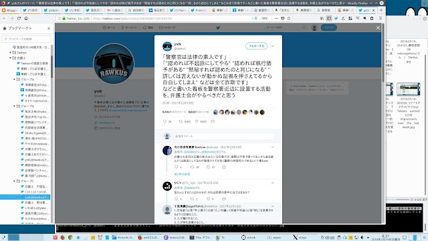Open the Twitterの高度な検索 bookmark
The width and height of the screenshot is (428, 241).
point(33,63)
